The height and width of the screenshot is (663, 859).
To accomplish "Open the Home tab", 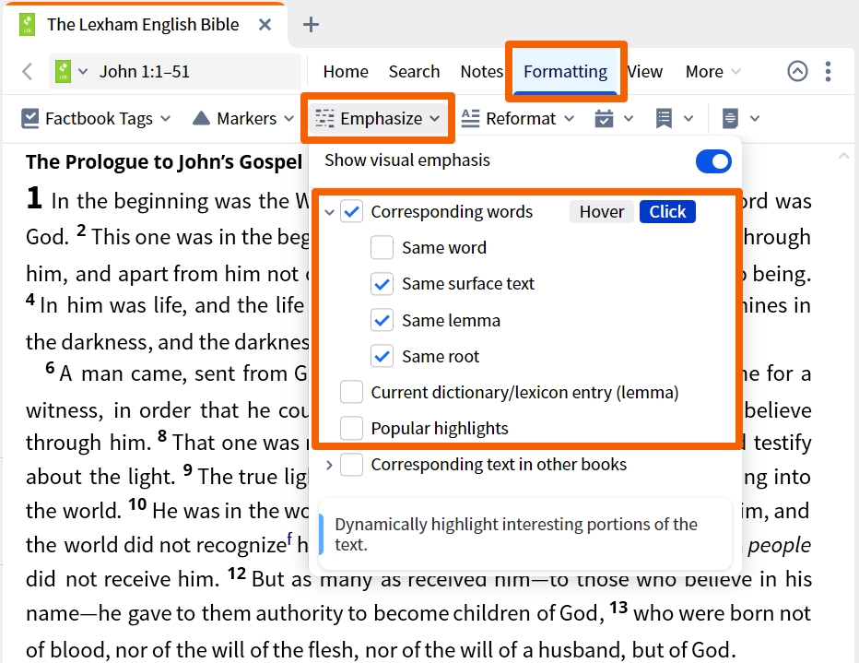I will [346, 71].
